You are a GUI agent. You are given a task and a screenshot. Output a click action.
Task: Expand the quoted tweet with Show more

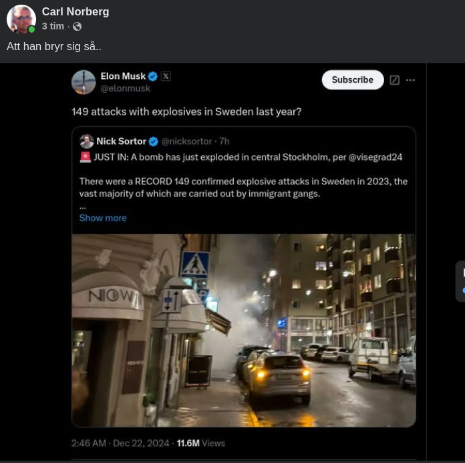103,218
